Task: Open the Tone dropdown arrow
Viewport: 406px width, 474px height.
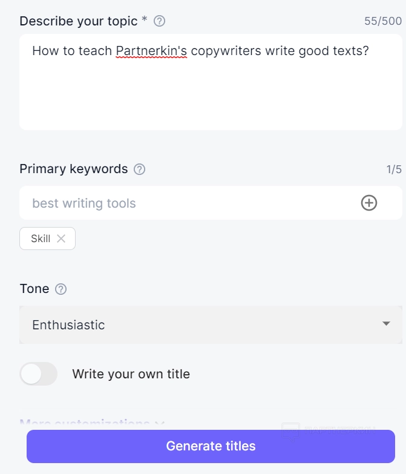Action: 386,324
